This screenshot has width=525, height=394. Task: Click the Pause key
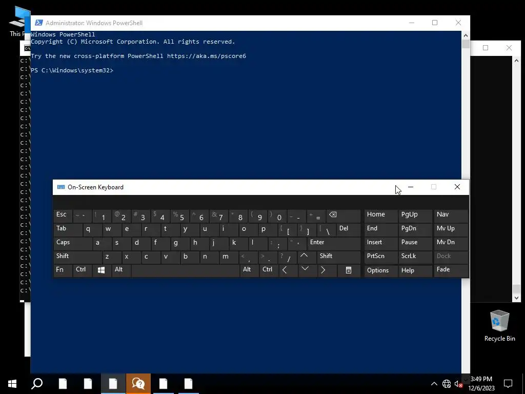click(415, 243)
